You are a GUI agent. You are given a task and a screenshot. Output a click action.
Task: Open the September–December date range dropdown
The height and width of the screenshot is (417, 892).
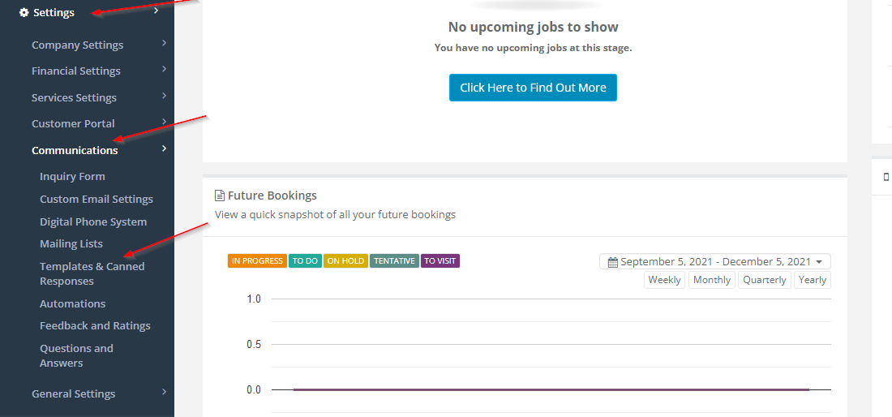(x=715, y=262)
